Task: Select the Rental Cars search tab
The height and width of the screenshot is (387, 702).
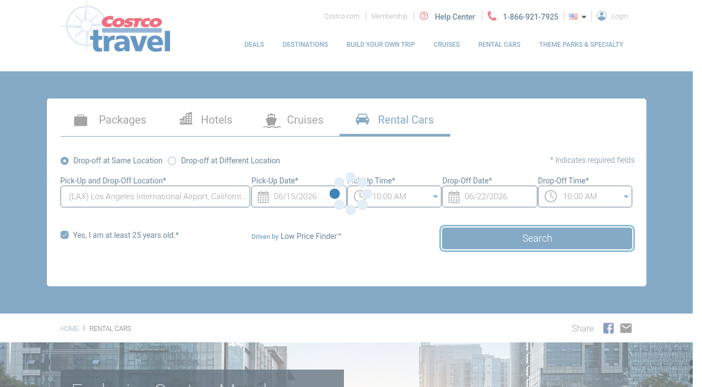Action: [395, 120]
